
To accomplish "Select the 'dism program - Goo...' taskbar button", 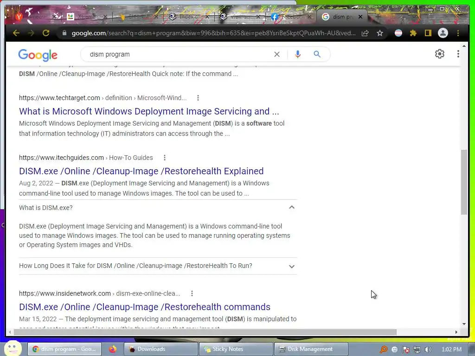I will pos(64,349).
